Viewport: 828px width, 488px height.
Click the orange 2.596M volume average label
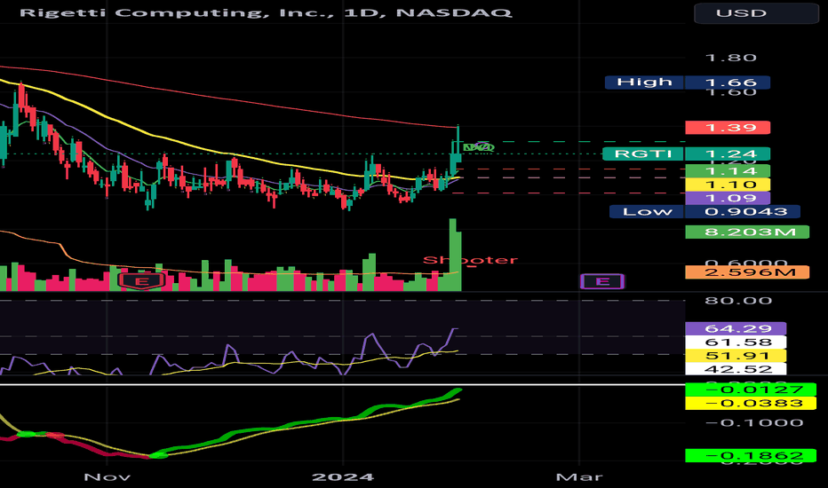746,272
